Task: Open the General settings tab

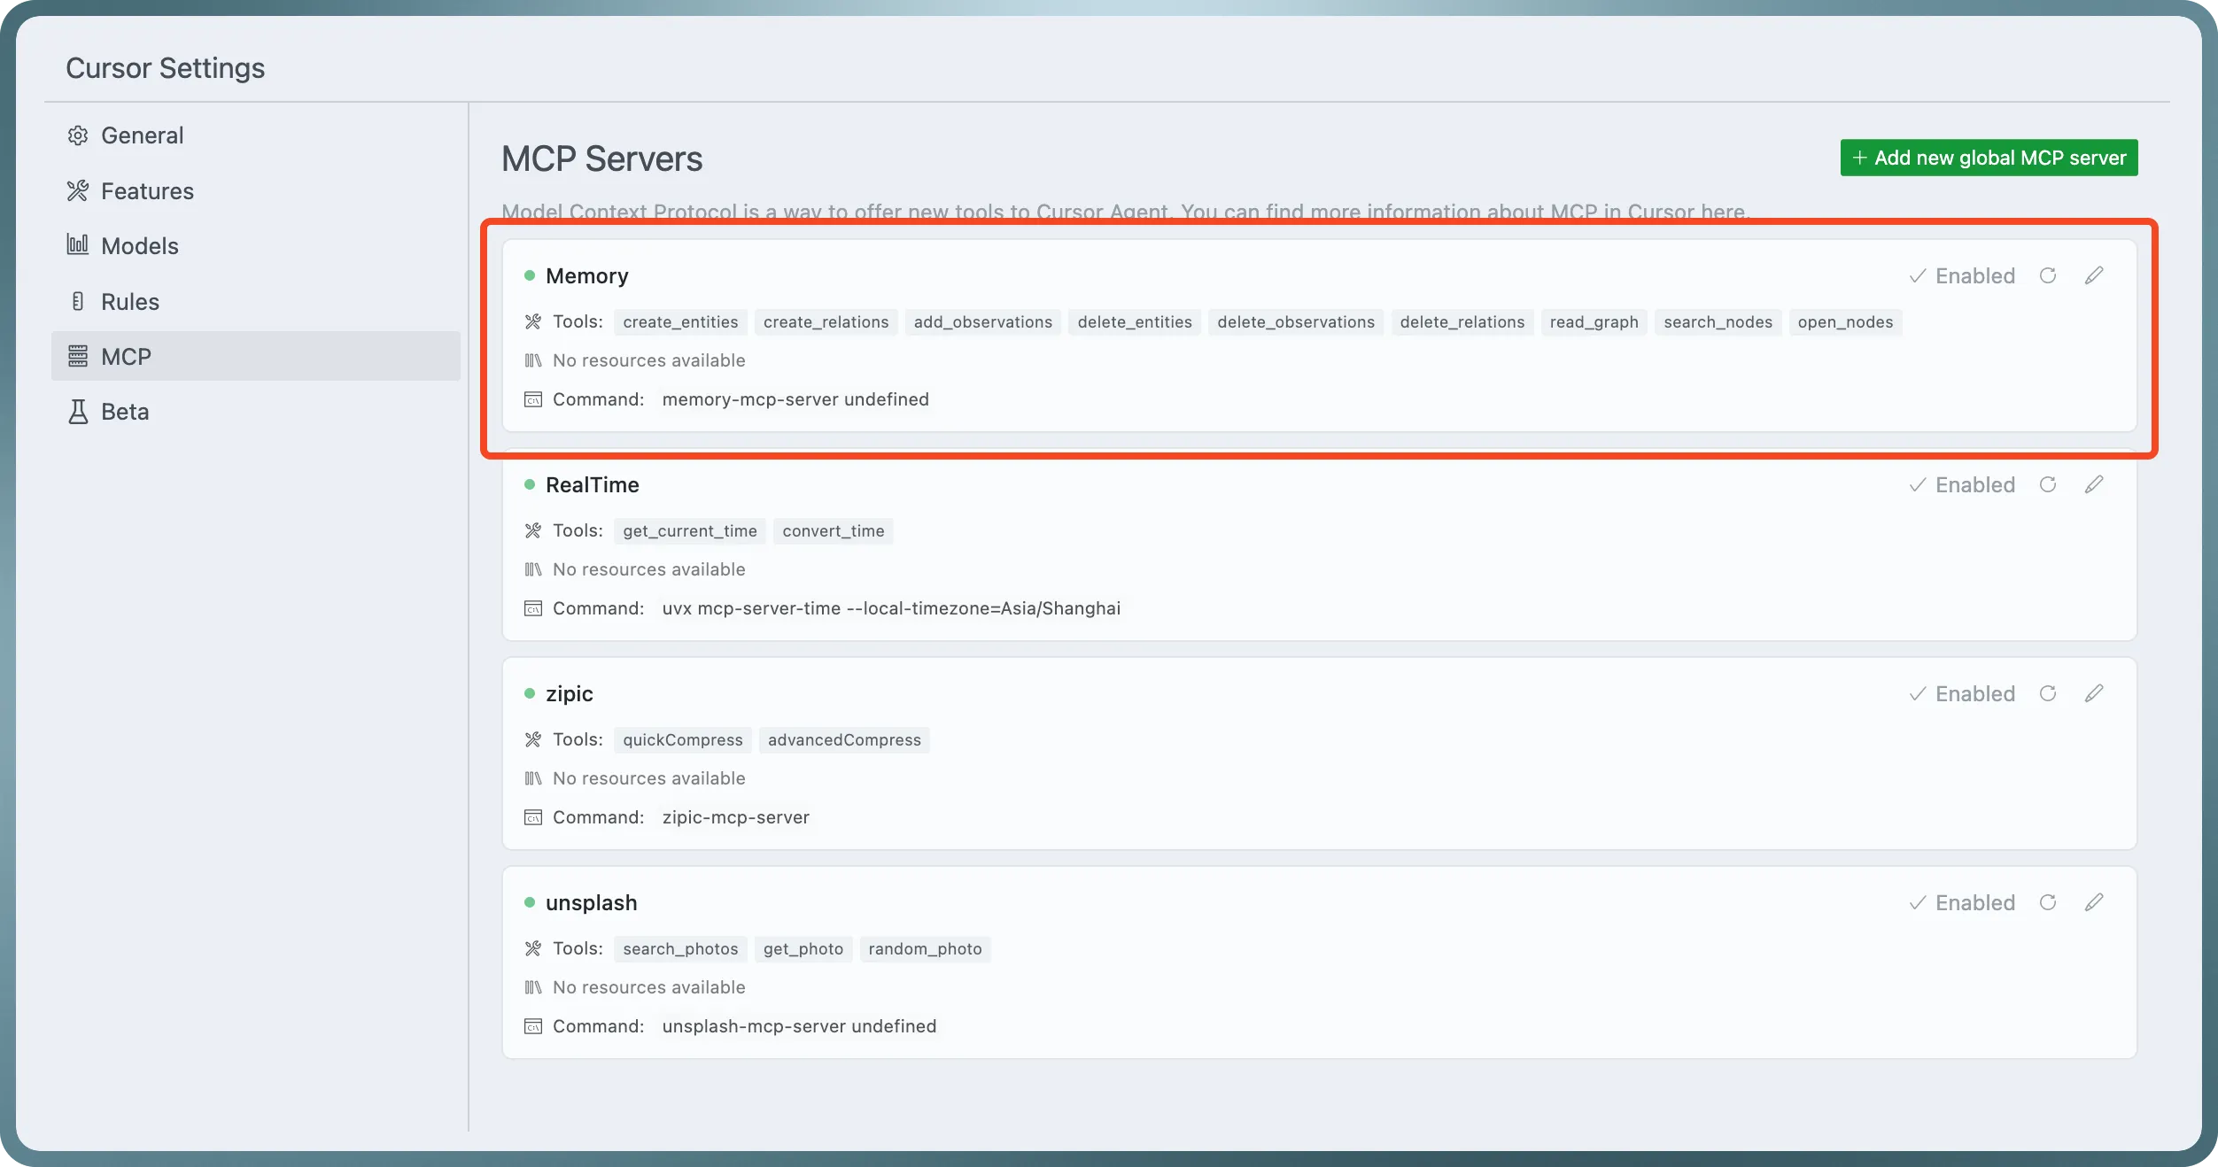Action: [142, 135]
